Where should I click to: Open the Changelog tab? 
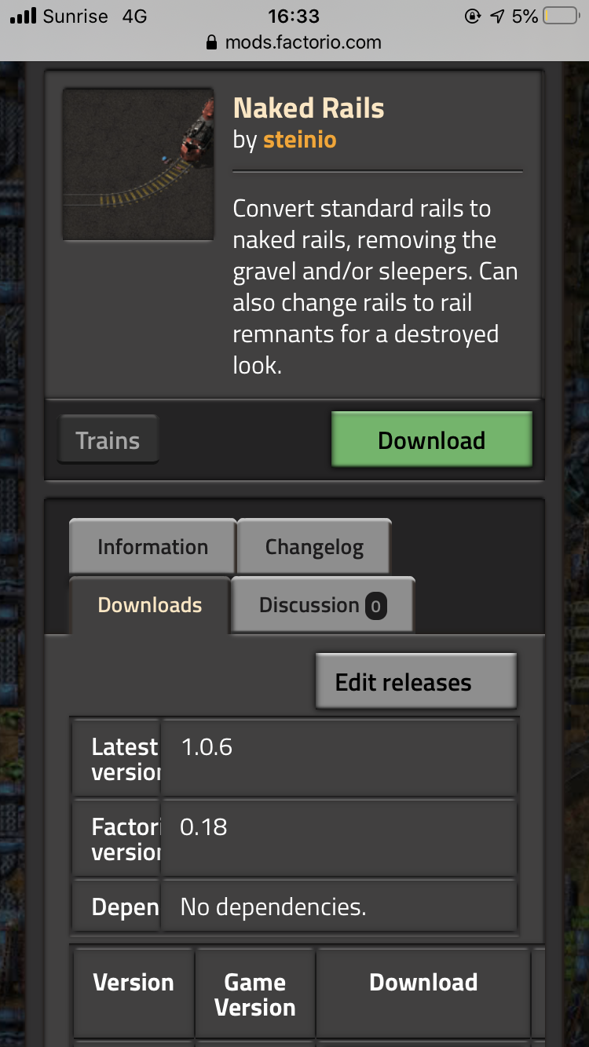click(314, 547)
